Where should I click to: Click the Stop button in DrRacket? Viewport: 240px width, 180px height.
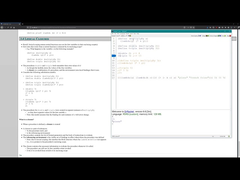229,36
